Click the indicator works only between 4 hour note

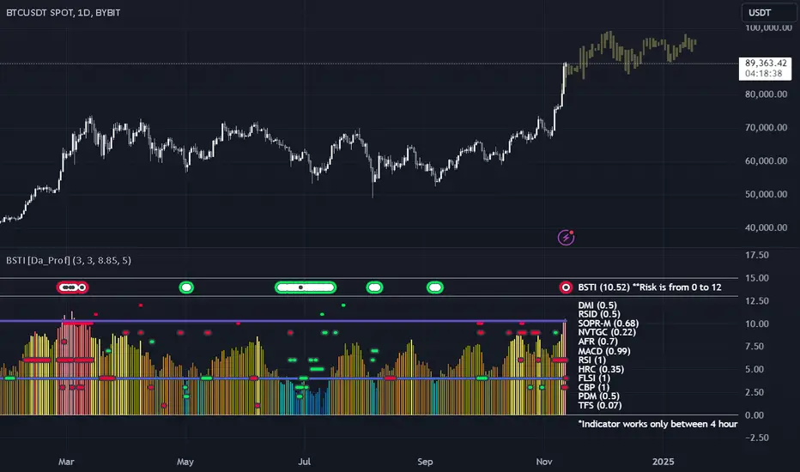(x=658, y=424)
